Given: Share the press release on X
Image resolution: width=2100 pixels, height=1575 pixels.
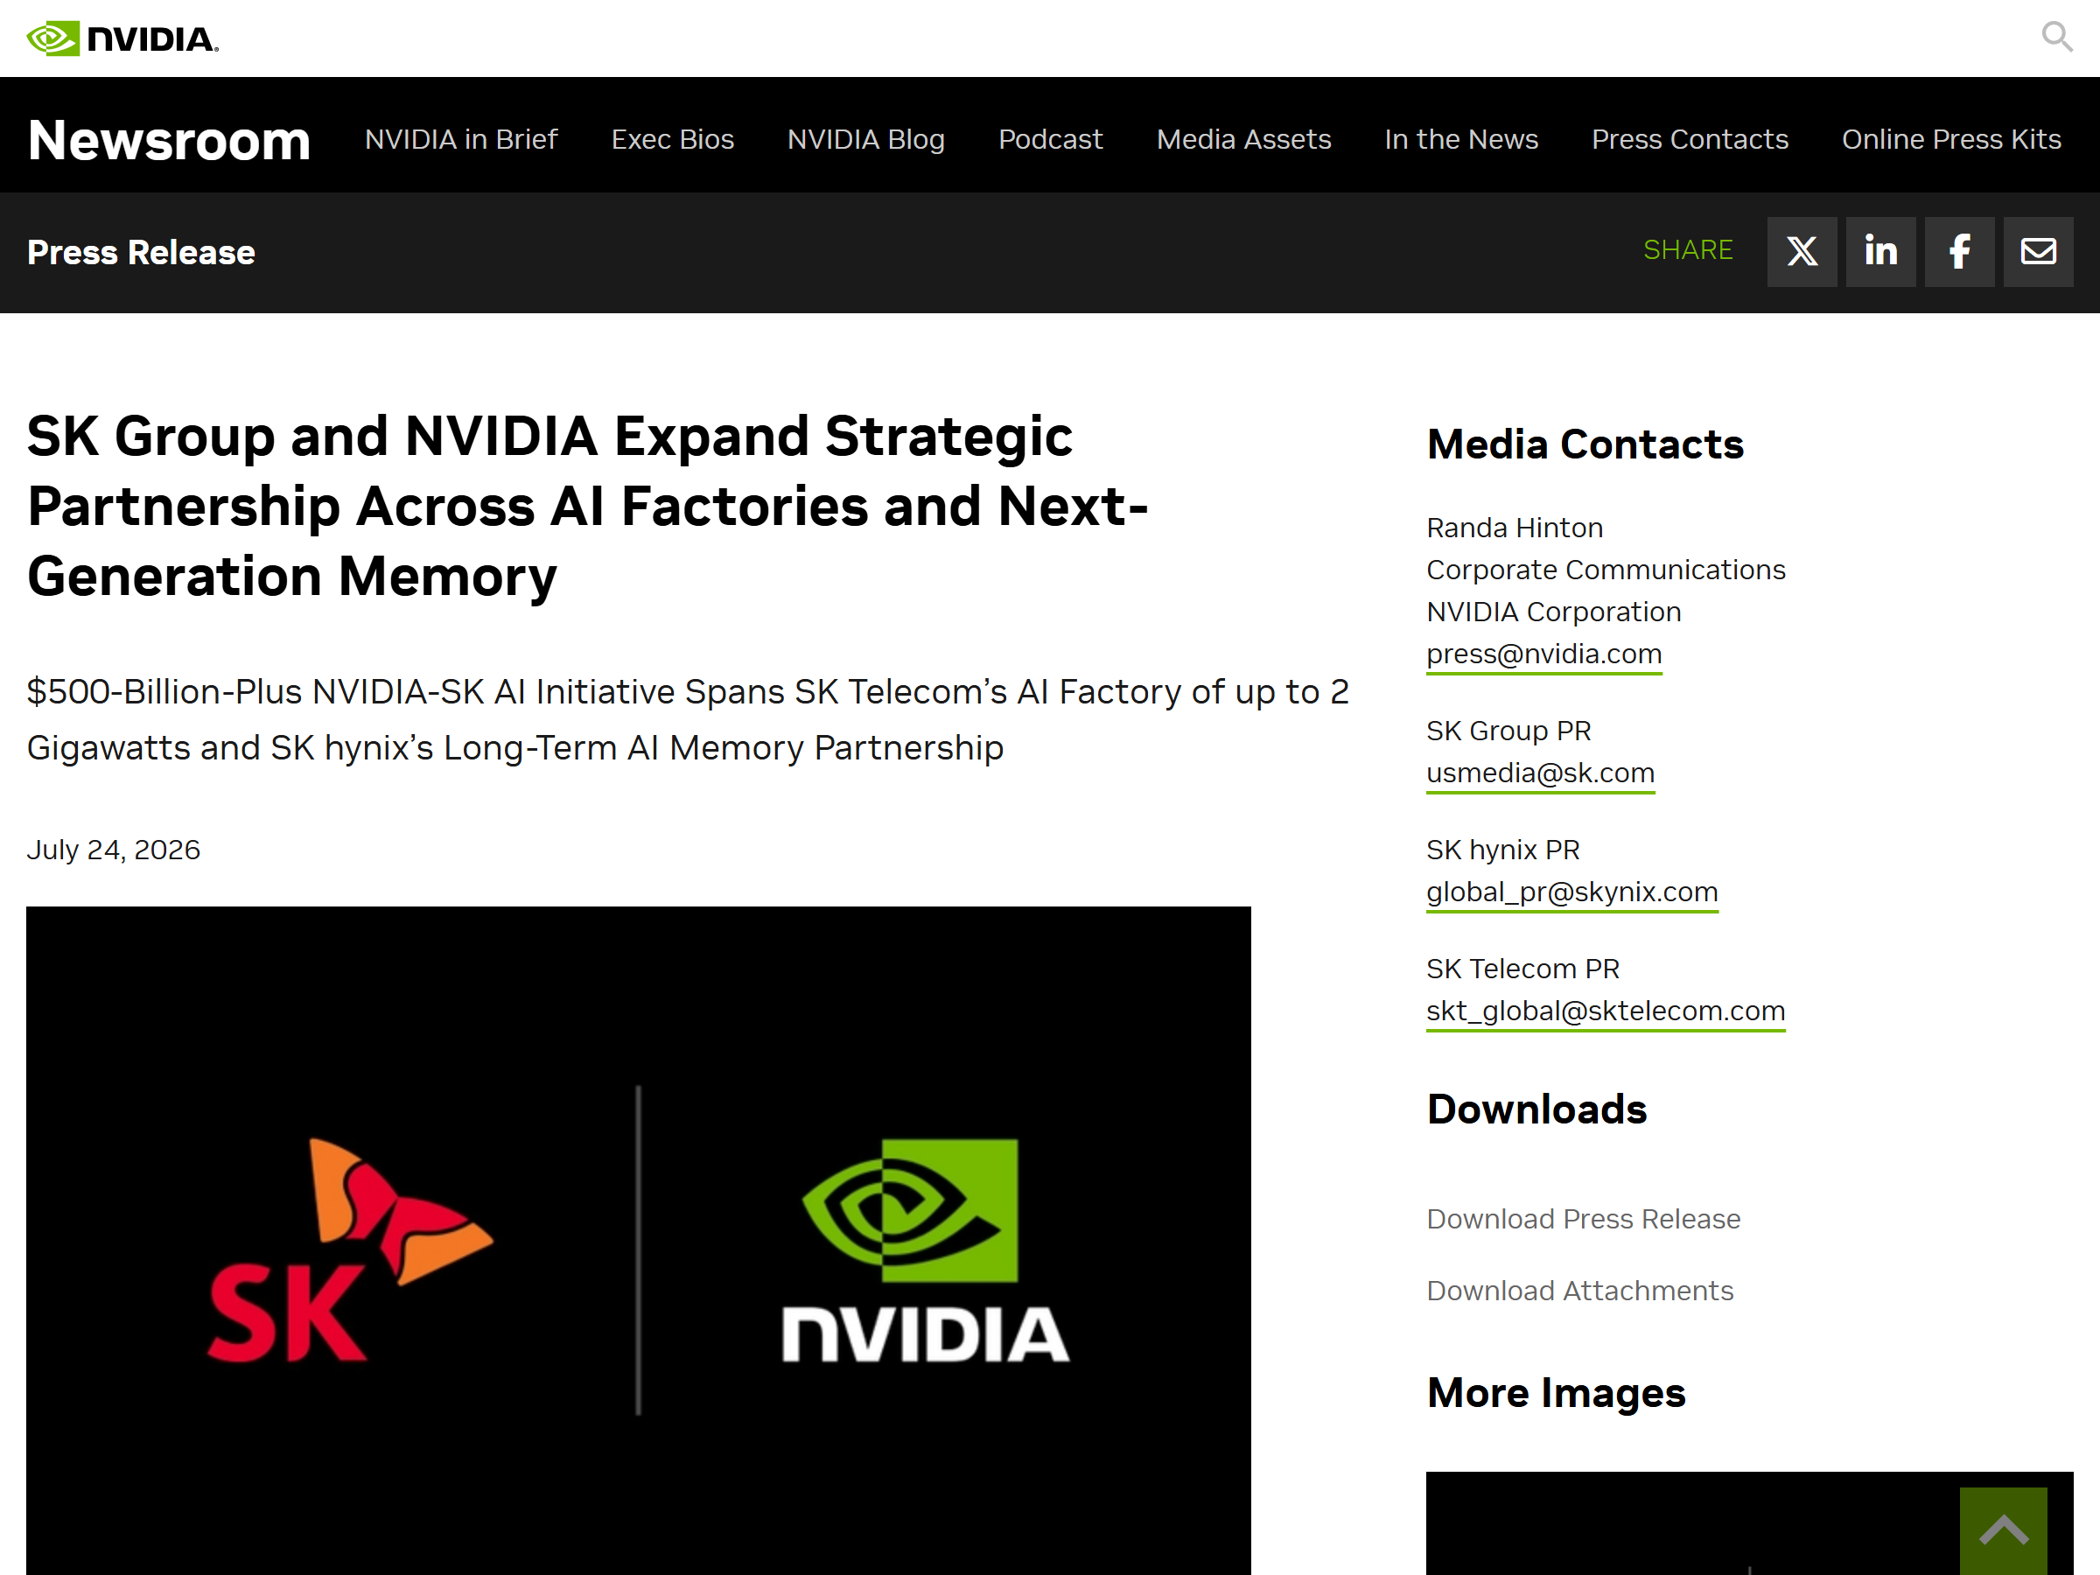Looking at the screenshot, I should pos(1801,252).
